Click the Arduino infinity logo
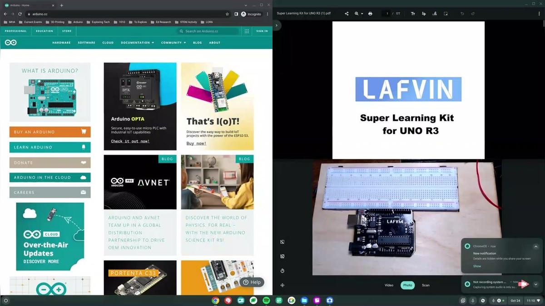The image size is (545, 306). (10, 43)
